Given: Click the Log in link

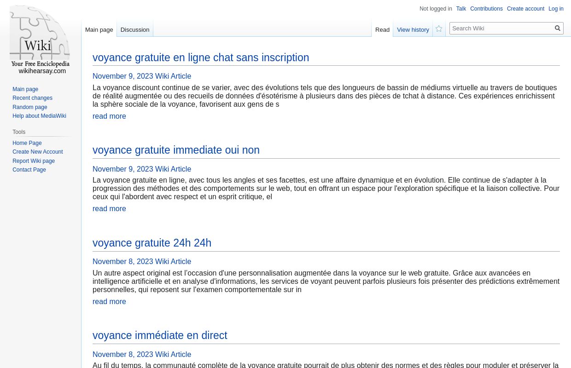Looking at the screenshot, I should click(556, 9).
